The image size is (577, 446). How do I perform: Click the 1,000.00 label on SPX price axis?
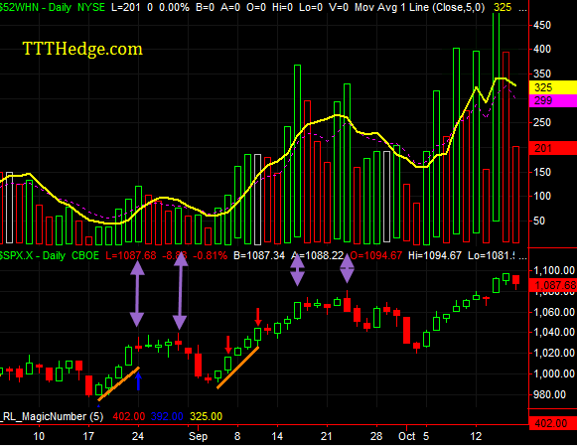(x=554, y=373)
